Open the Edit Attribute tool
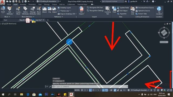 point(10,11)
